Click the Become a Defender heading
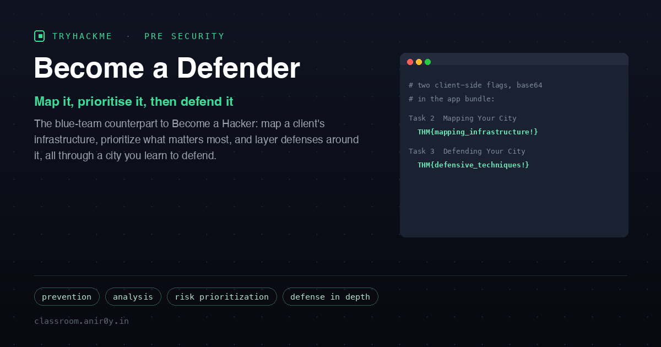661x347 pixels. pyautogui.click(x=167, y=68)
